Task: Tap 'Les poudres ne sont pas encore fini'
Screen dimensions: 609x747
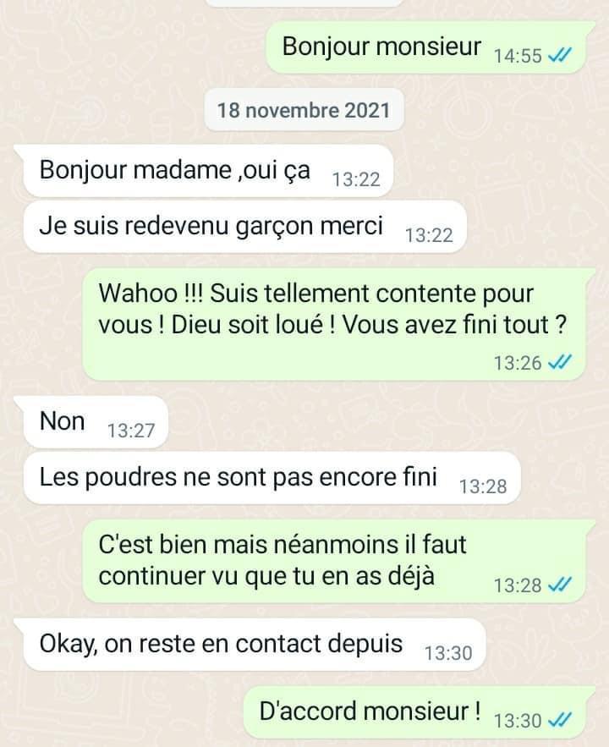Action: [x=272, y=478]
